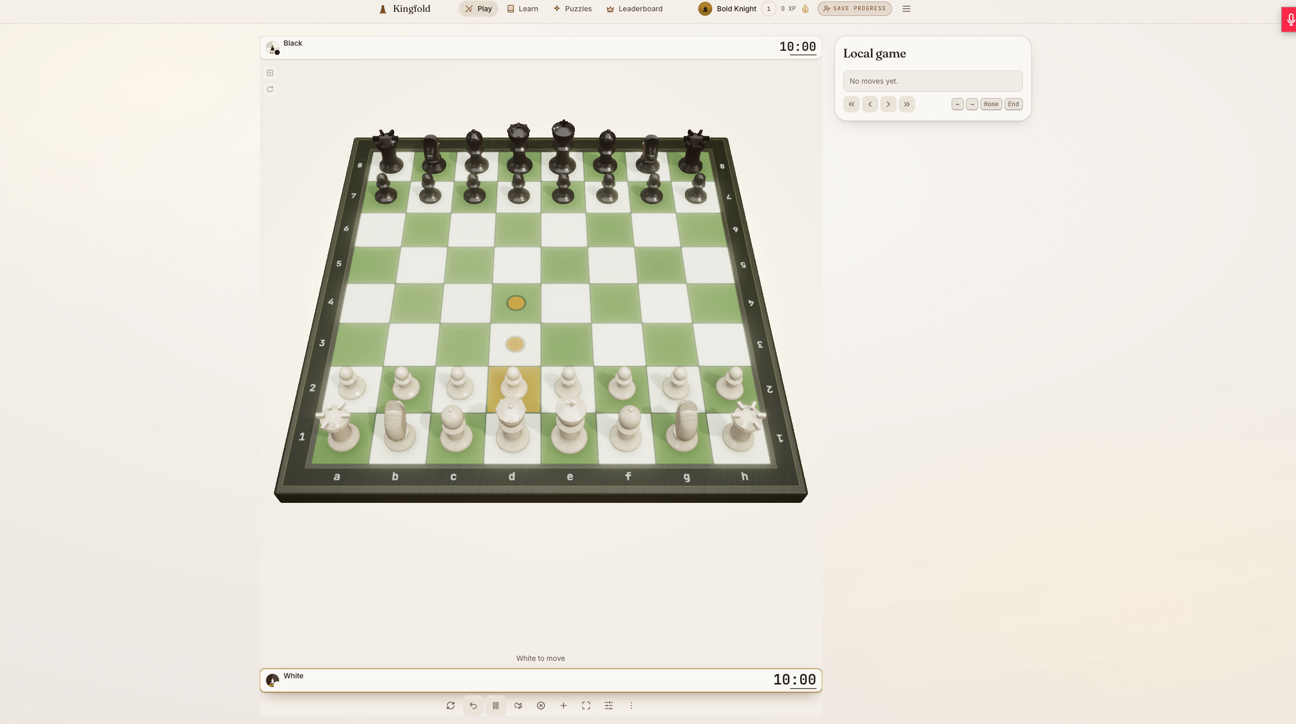
Task: Flip the board with the rotate arrows icon
Action: (450, 706)
